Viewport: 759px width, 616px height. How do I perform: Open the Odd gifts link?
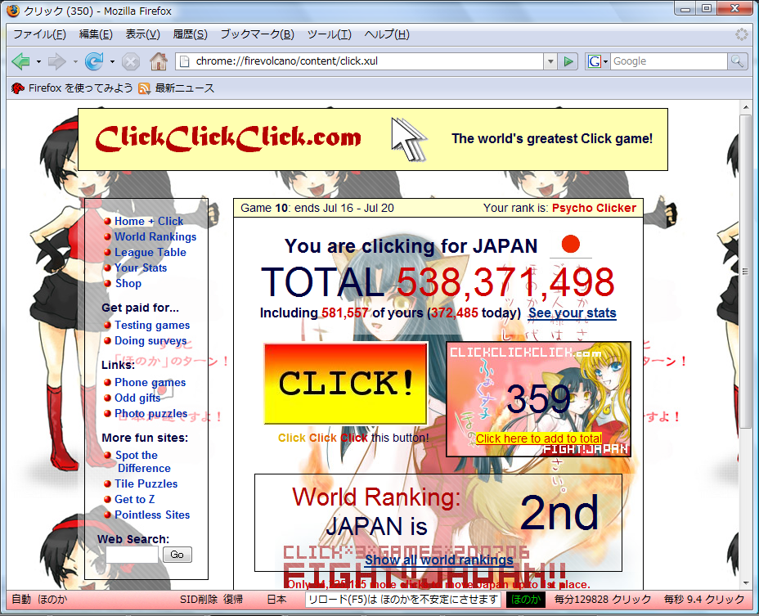(x=137, y=398)
